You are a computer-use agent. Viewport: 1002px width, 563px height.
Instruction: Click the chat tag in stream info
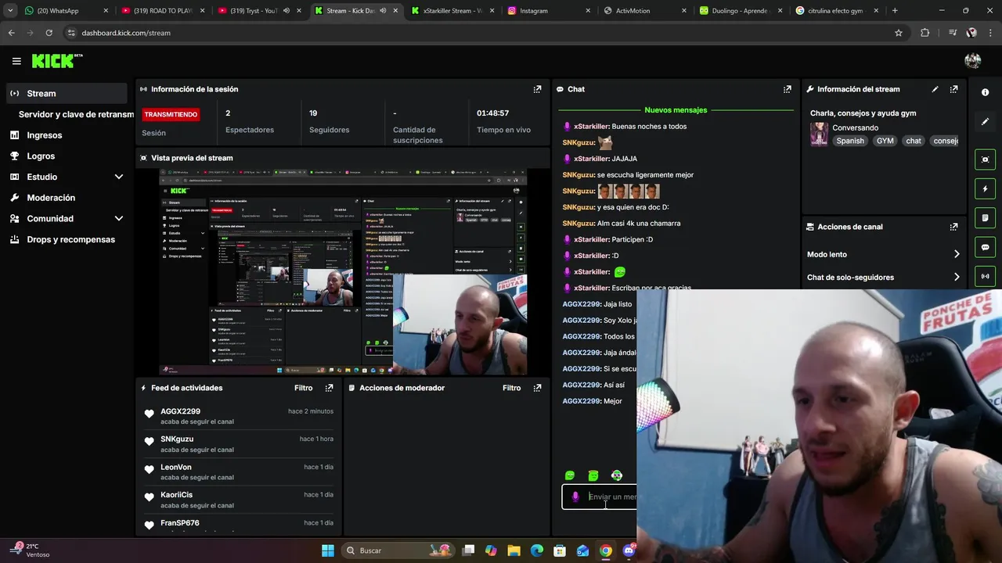click(914, 141)
